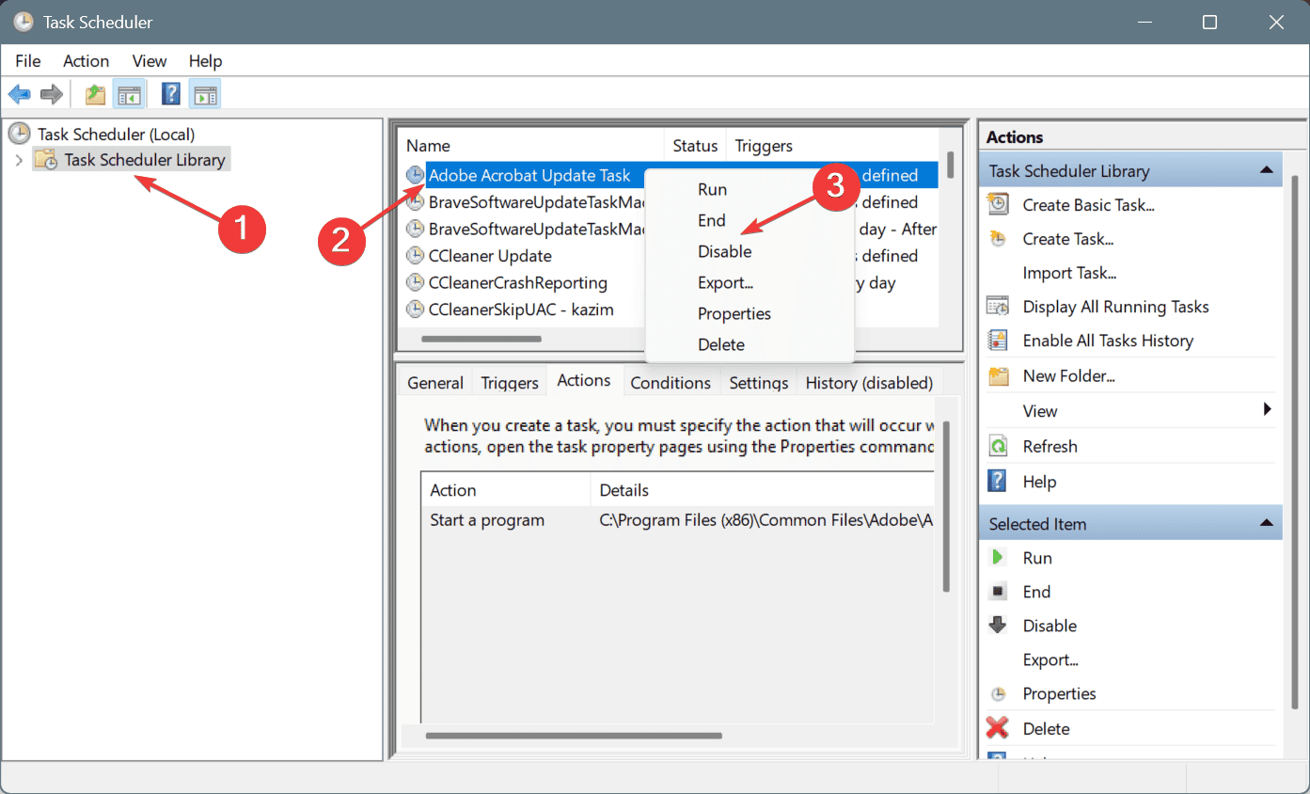Image resolution: width=1310 pixels, height=794 pixels.
Task: Switch to the Settings tab
Action: click(x=759, y=383)
